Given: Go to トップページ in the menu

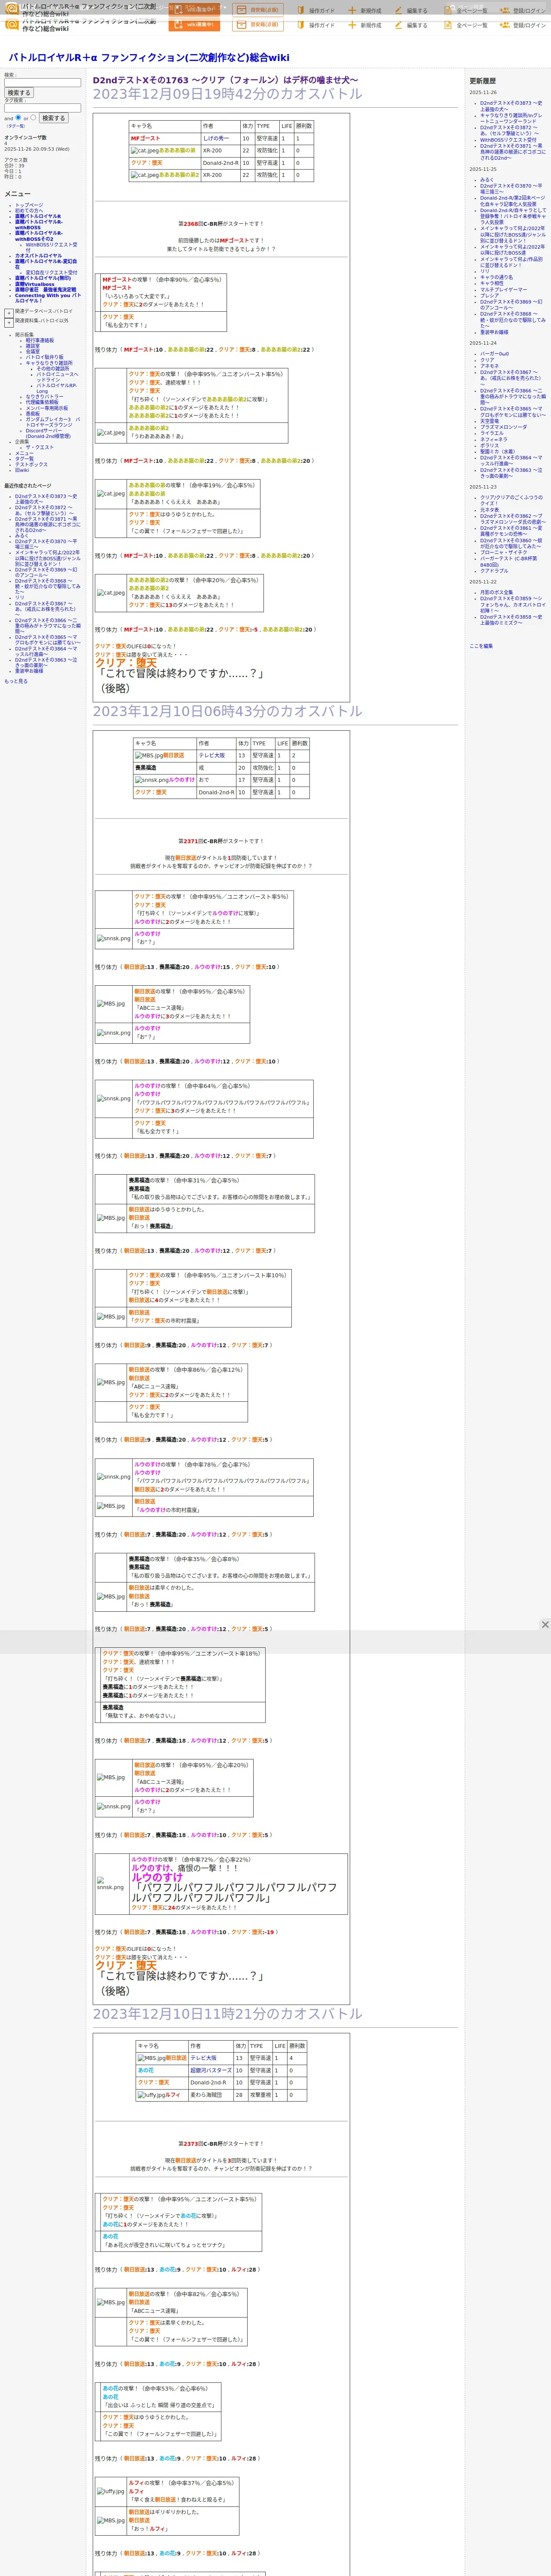Looking at the screenshot, I should coord(29,205).
